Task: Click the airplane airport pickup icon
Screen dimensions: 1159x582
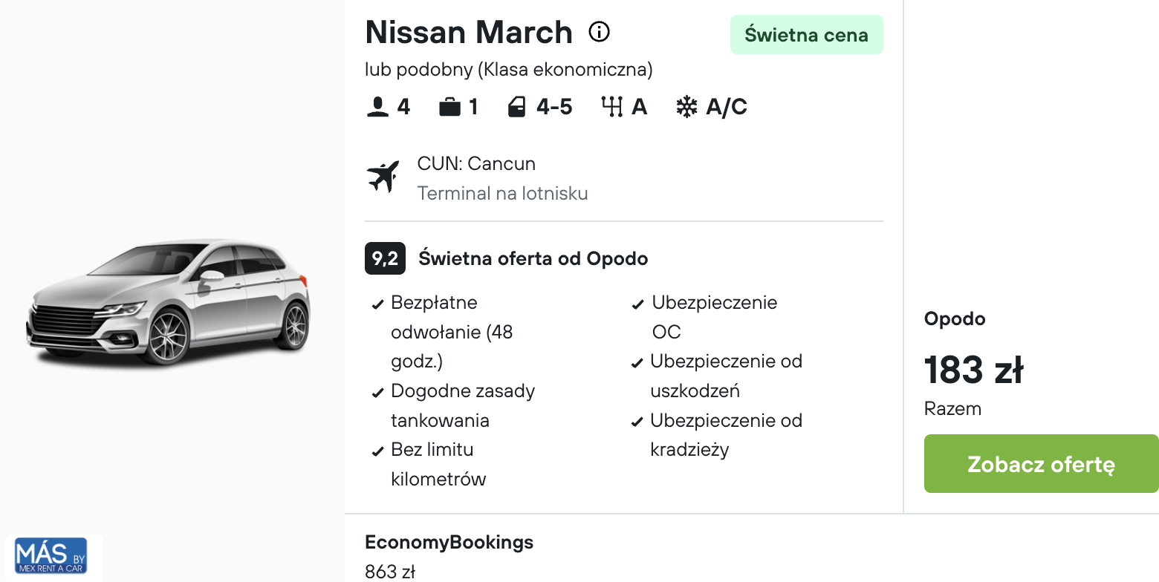Action: [383, 177]
